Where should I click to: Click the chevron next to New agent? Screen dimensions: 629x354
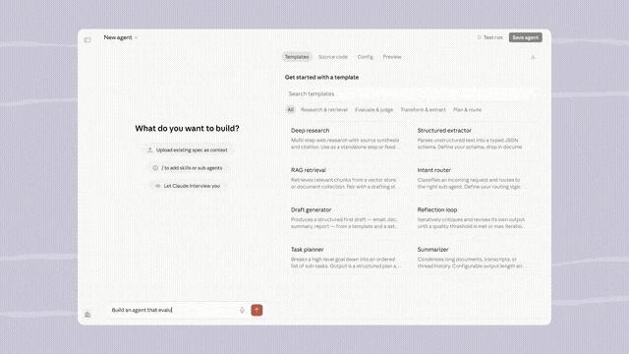[x=136, y=37]
